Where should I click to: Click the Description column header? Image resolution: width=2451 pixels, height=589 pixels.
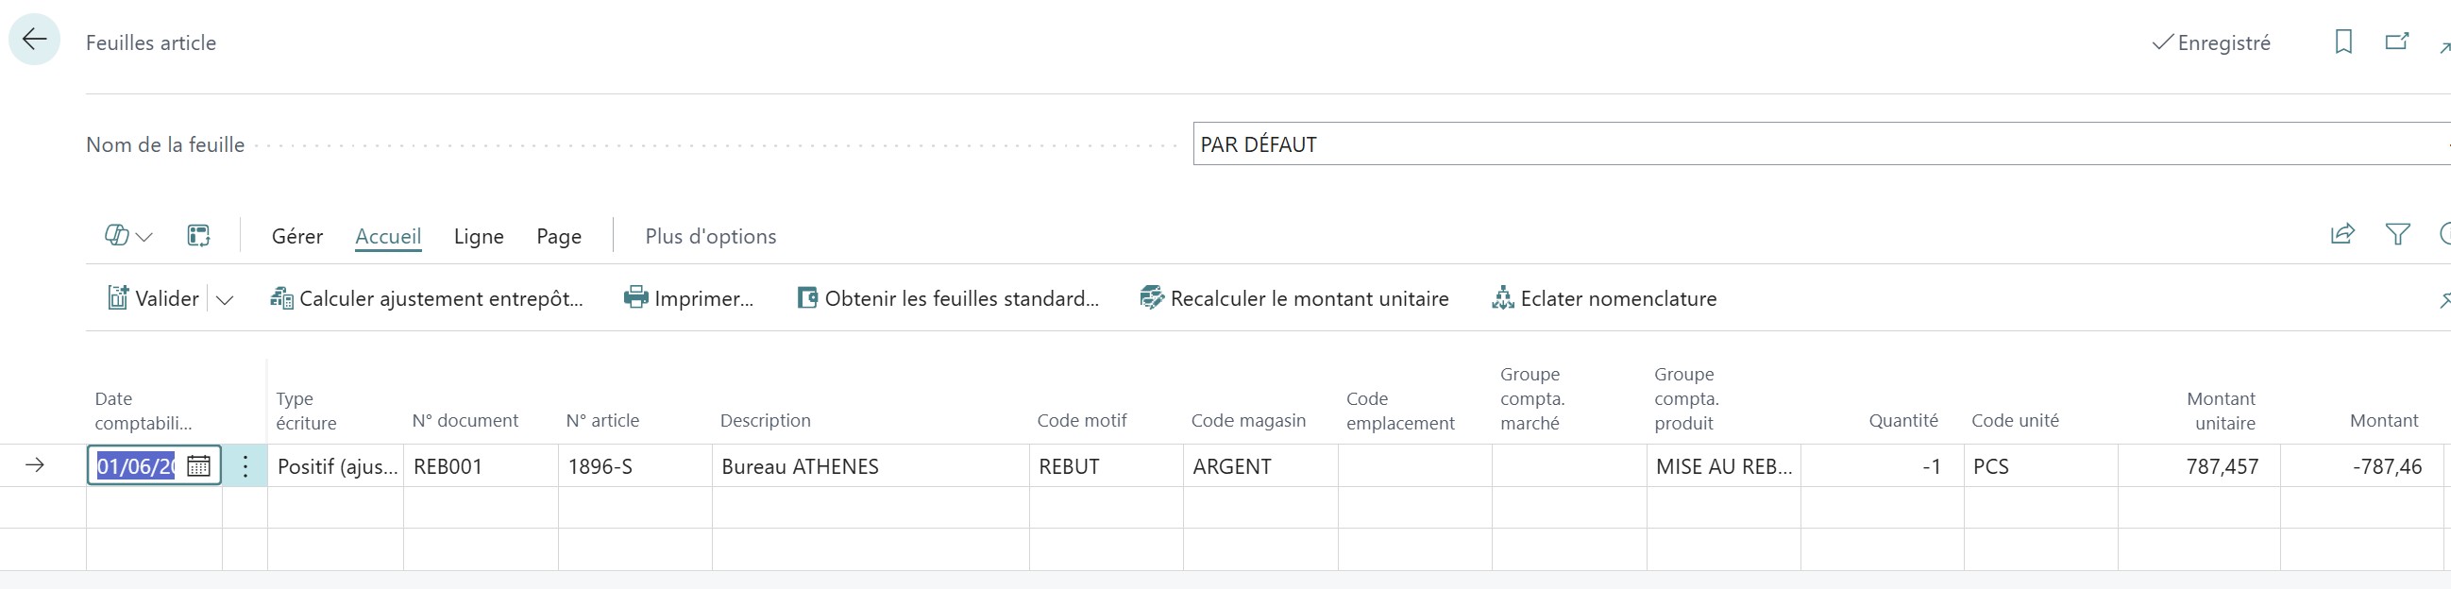click(x=765, y=420)
